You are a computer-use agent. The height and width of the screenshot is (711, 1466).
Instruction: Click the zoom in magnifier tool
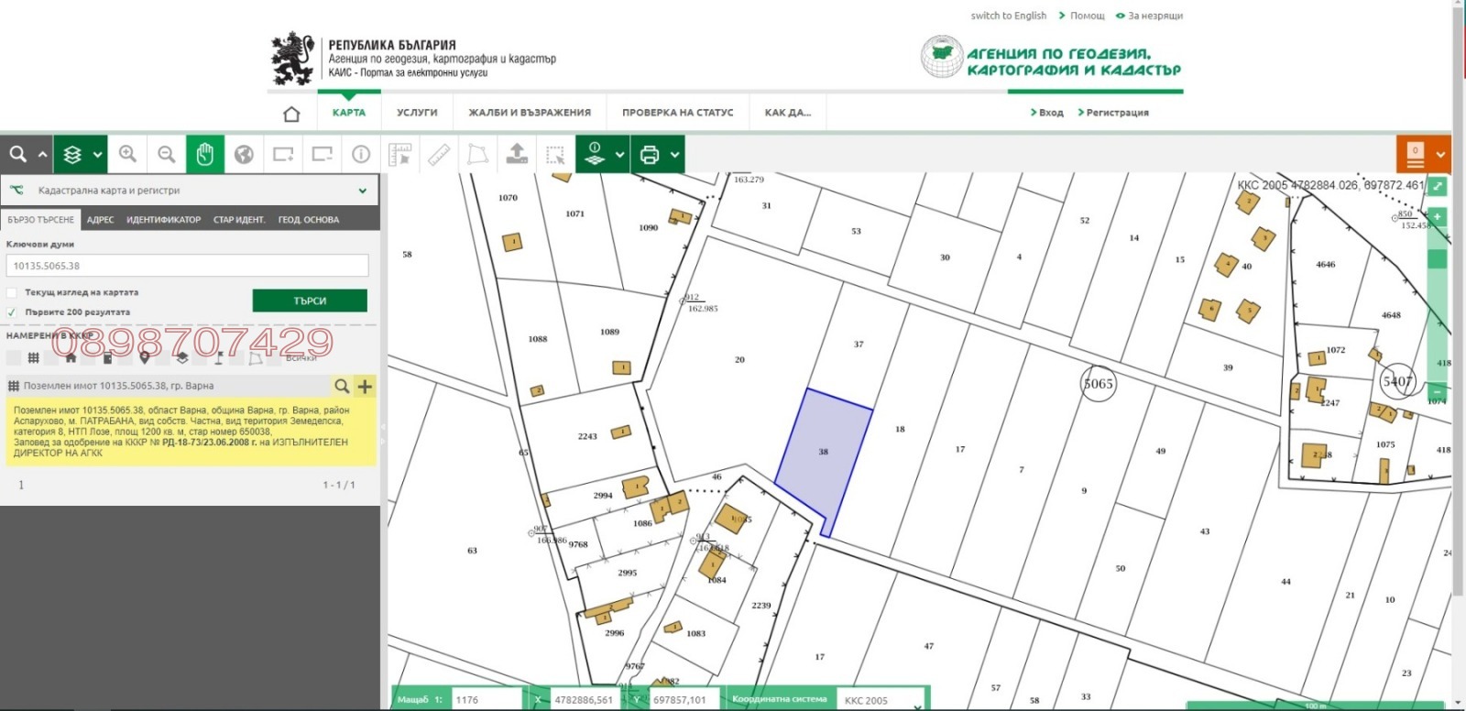click(x=127, y=154)
